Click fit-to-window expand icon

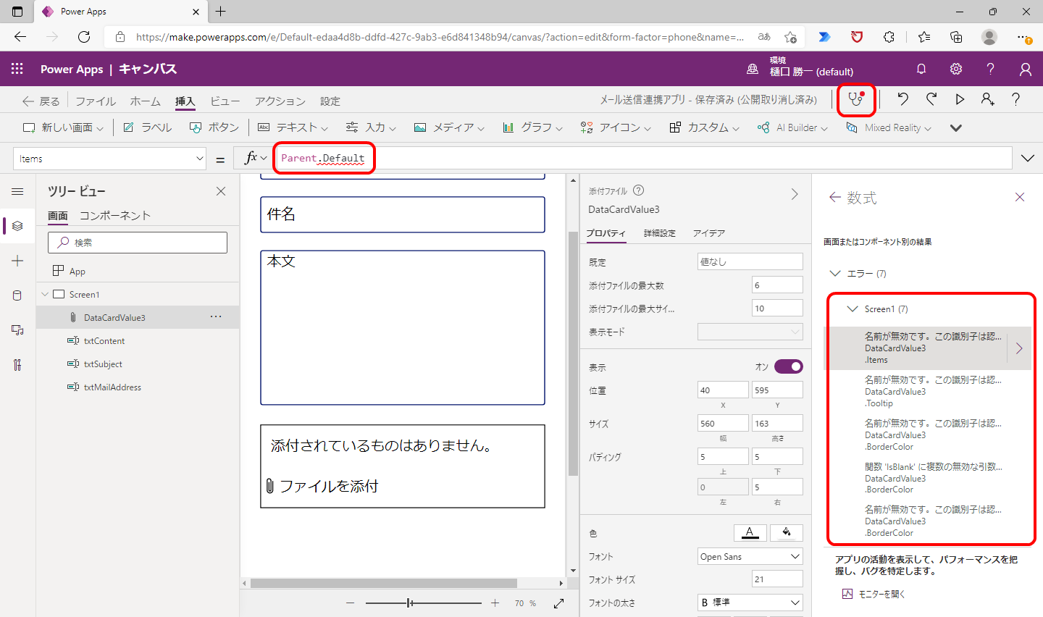click(559, 603)
